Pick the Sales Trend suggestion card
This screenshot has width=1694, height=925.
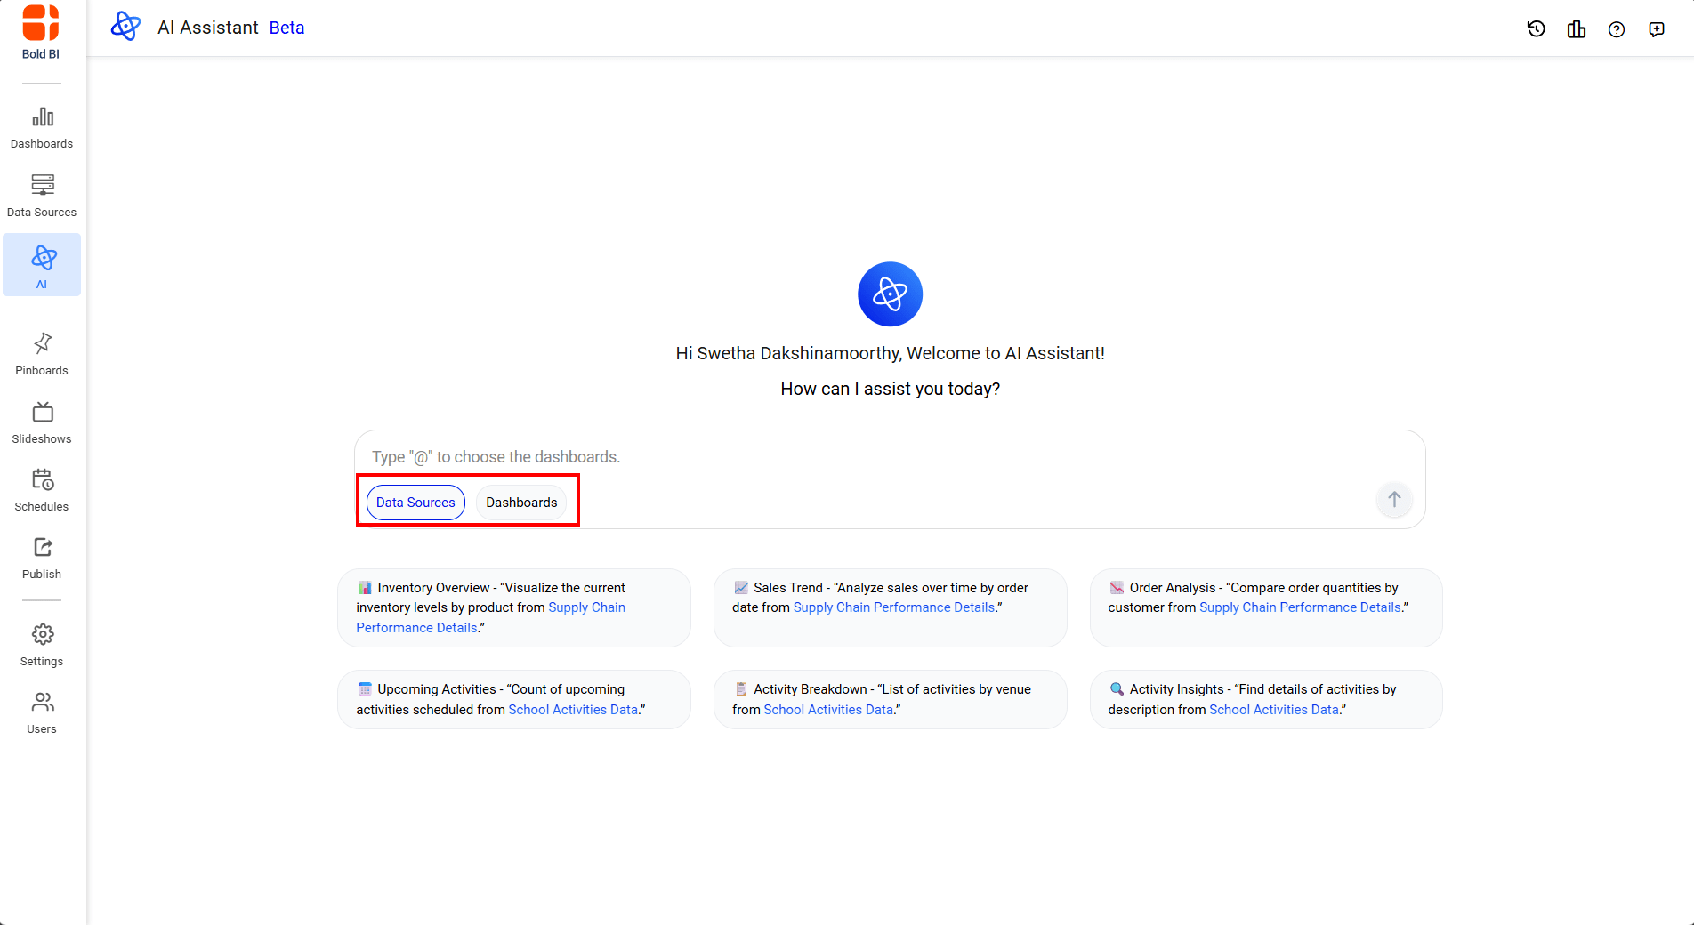coord(890,607)
